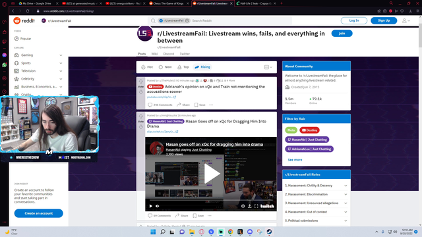
Task: Click the search magnifier icon
Action: [x=153, y=20]
